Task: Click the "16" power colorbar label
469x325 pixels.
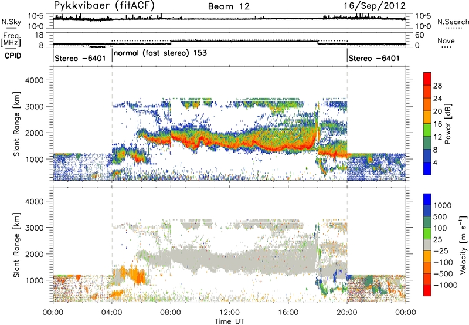Action: (437, 124)
